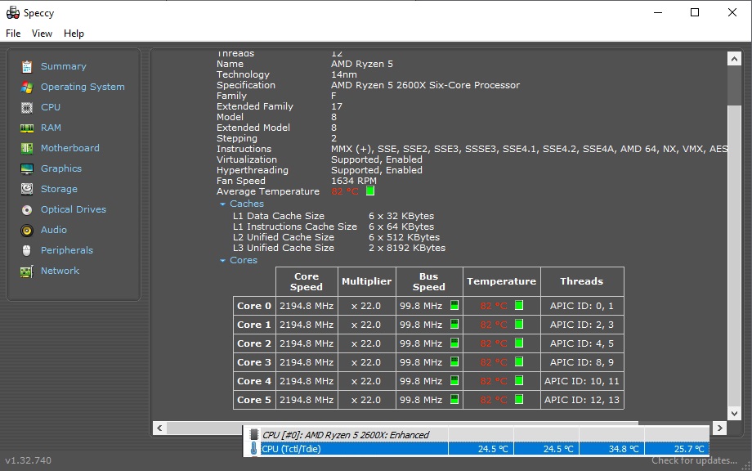Click Core 0 bus speed green indicator
752x471 pixels.
pyautogui.click(x=454, y=305)
